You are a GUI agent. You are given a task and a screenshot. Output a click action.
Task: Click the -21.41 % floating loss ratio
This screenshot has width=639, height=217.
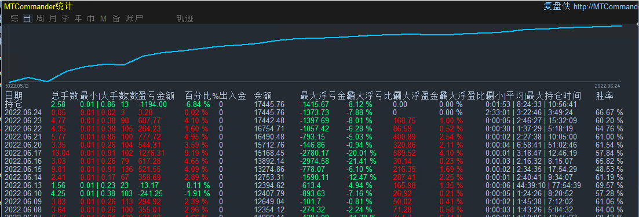click(361, 161)
